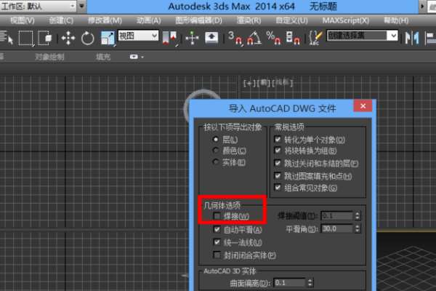Select the 实体(E) radio button
436x291 pixels.
216,162
